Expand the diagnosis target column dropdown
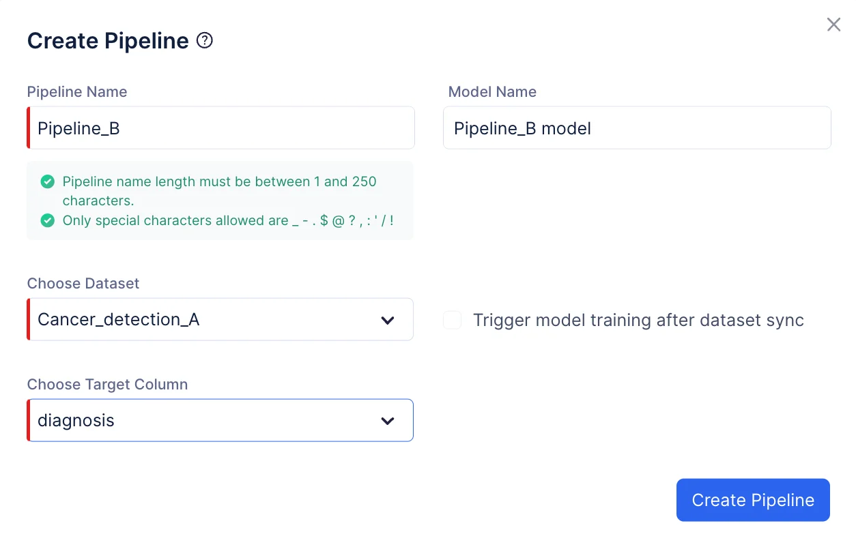Image resolution: width=856 pixels, height=547 pixels. point(205,421)
